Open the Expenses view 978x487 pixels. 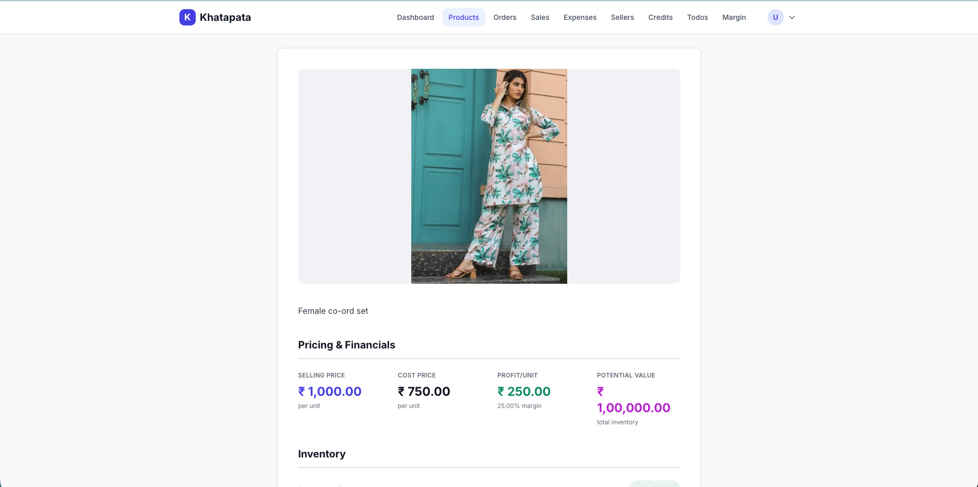pos(579,17)
